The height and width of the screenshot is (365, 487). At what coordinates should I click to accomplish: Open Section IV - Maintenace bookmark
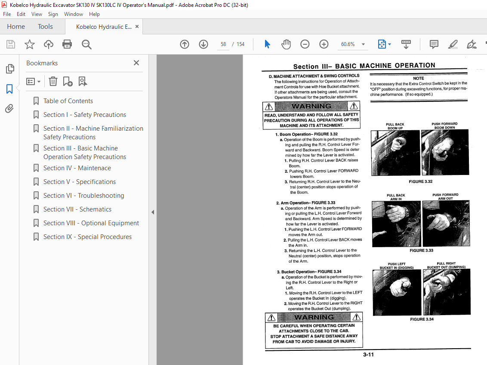click(x=77, y=168)
